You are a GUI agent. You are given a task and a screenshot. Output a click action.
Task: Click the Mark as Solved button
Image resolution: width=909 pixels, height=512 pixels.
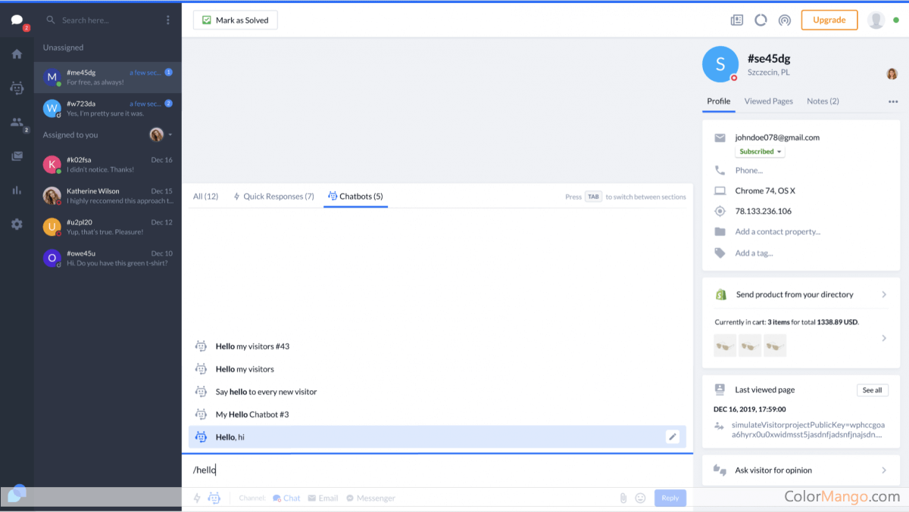tap(235, 20)
